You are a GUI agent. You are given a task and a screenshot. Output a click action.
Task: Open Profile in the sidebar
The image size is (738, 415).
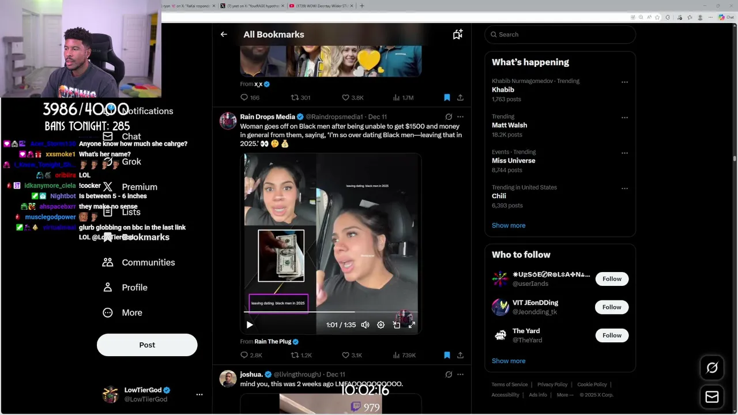click(125, 288)
